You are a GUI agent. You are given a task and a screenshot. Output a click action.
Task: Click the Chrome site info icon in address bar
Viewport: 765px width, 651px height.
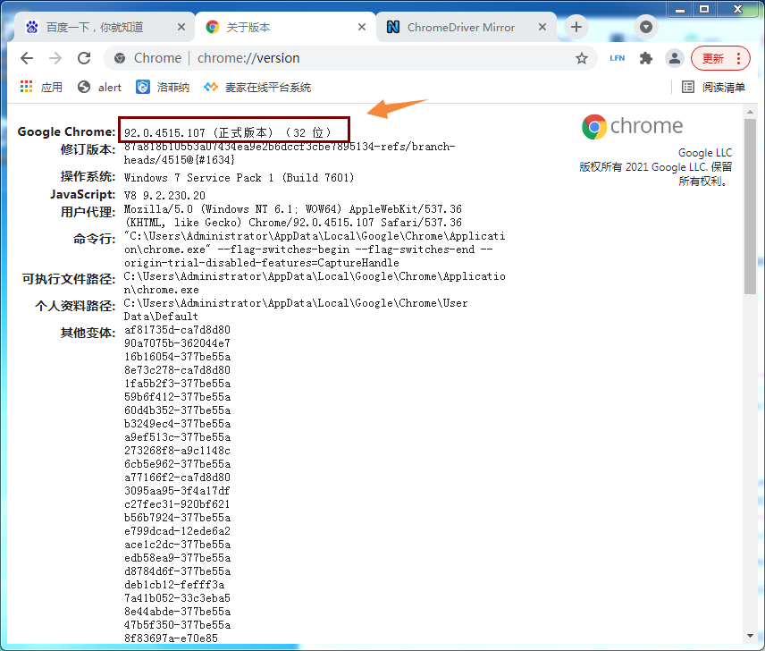(x=120, y=58)
